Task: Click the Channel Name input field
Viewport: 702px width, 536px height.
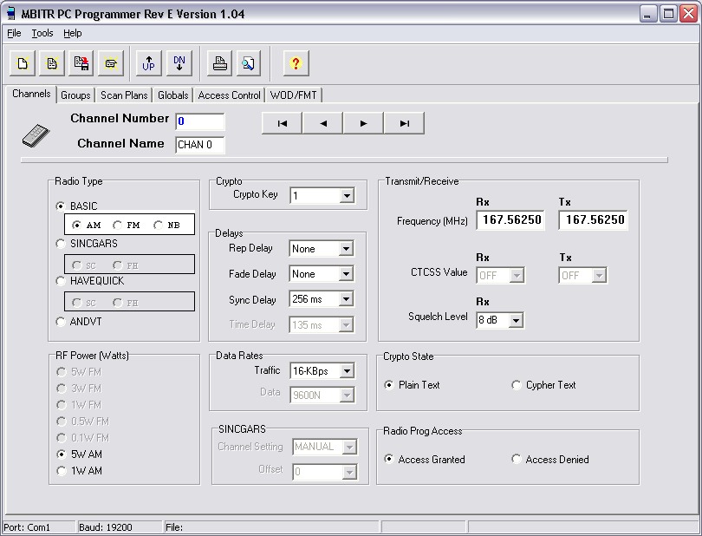Action: tap(200, 145)
